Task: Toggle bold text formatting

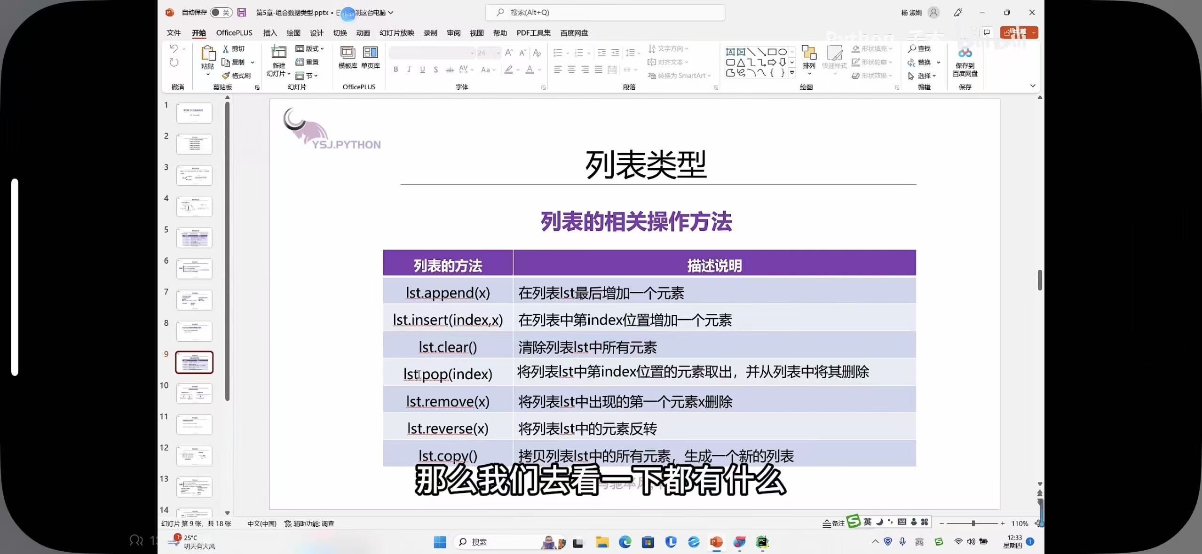Action: pos(396,70)
